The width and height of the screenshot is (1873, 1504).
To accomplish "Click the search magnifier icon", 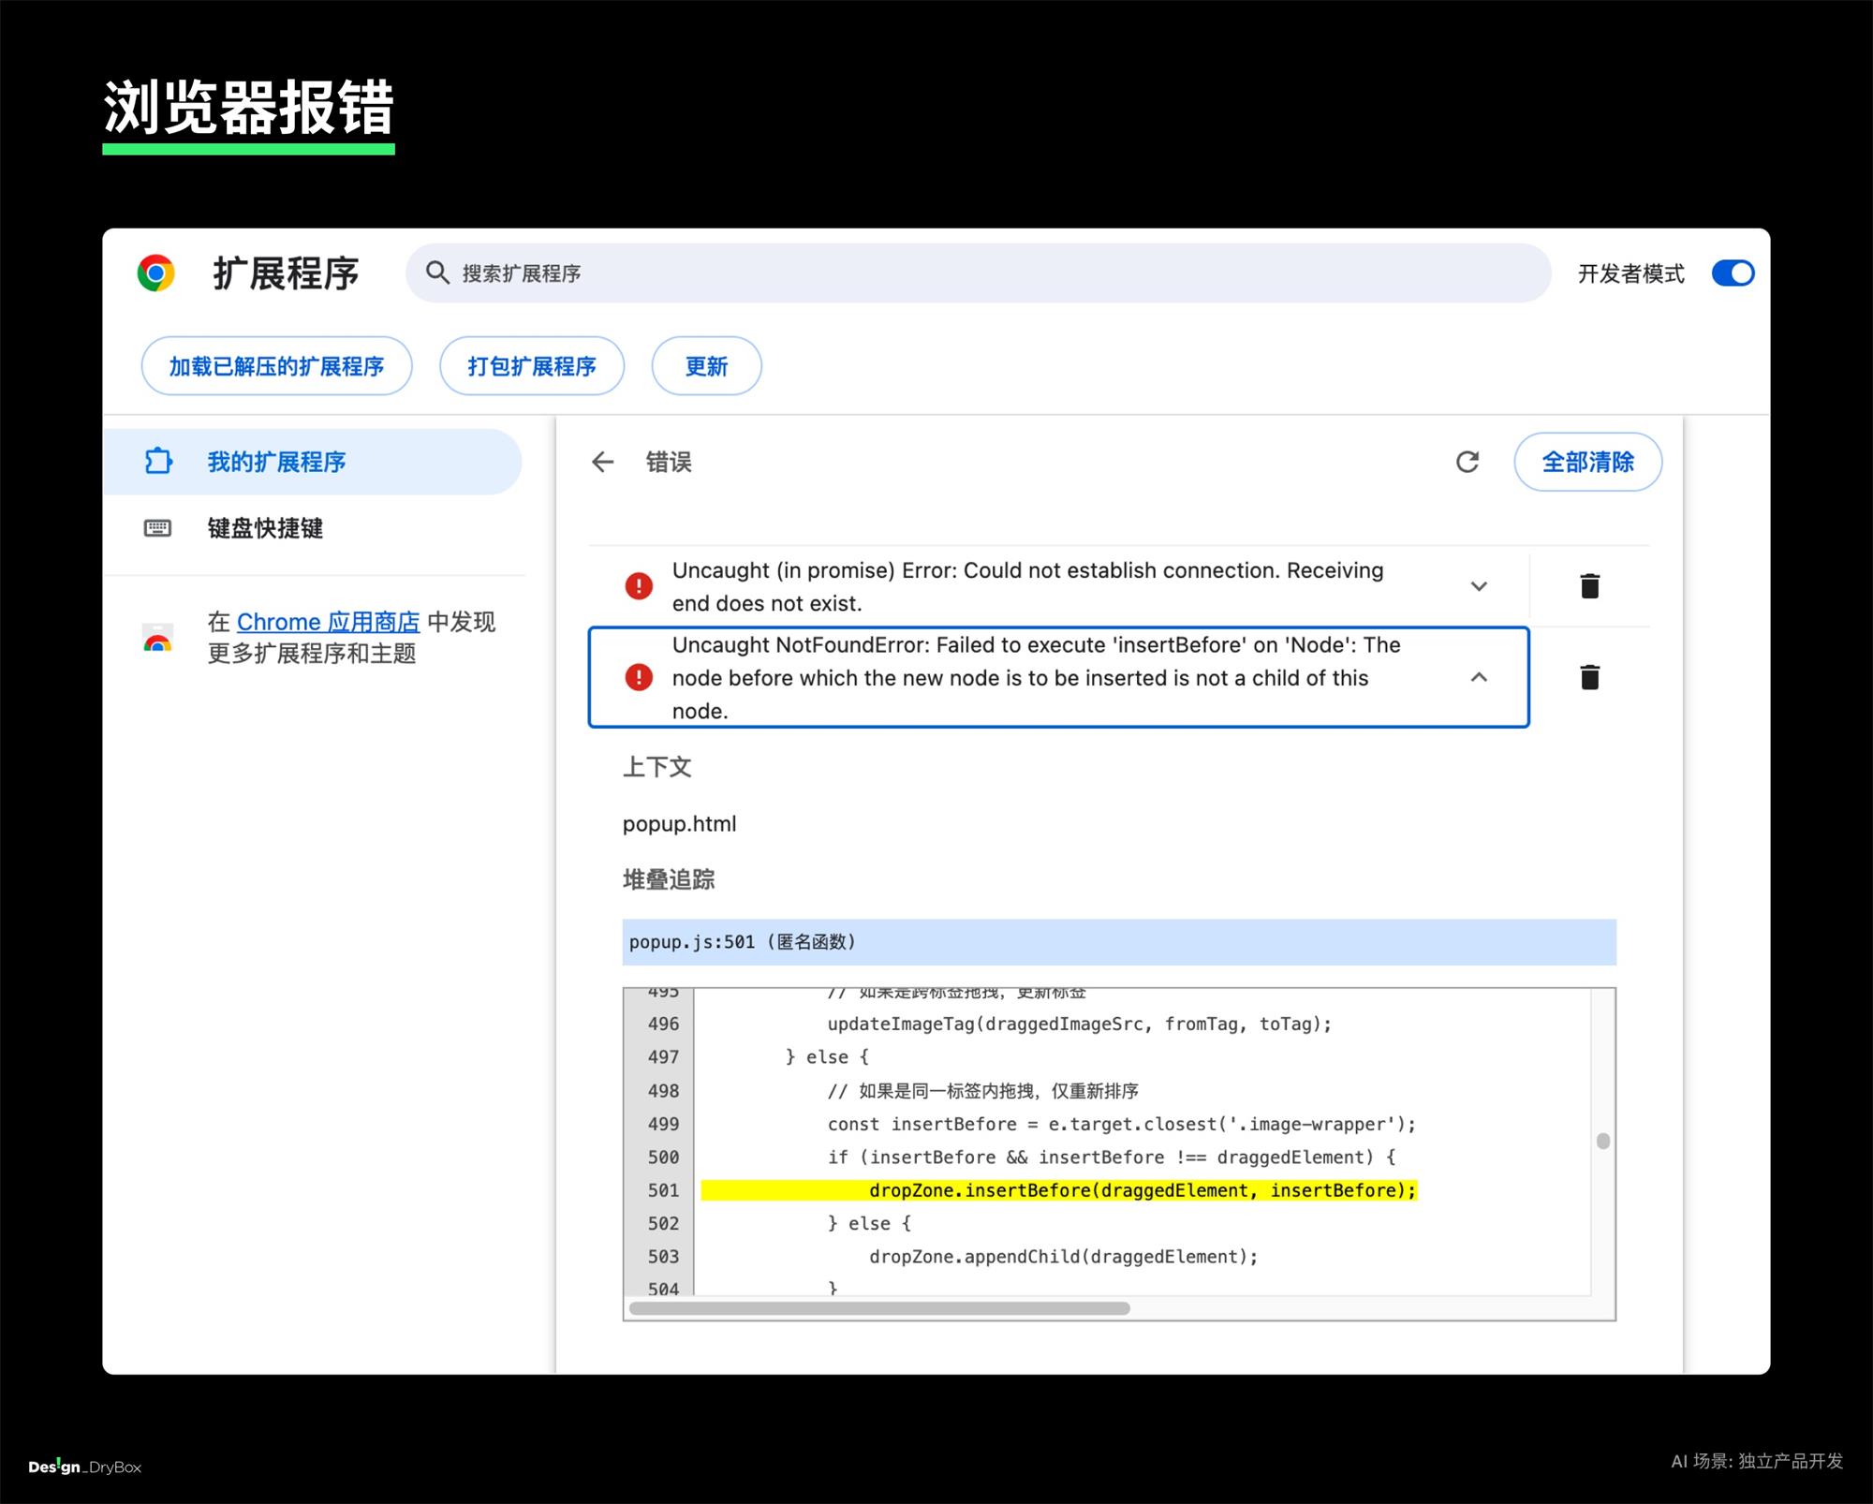I will 437,273.
